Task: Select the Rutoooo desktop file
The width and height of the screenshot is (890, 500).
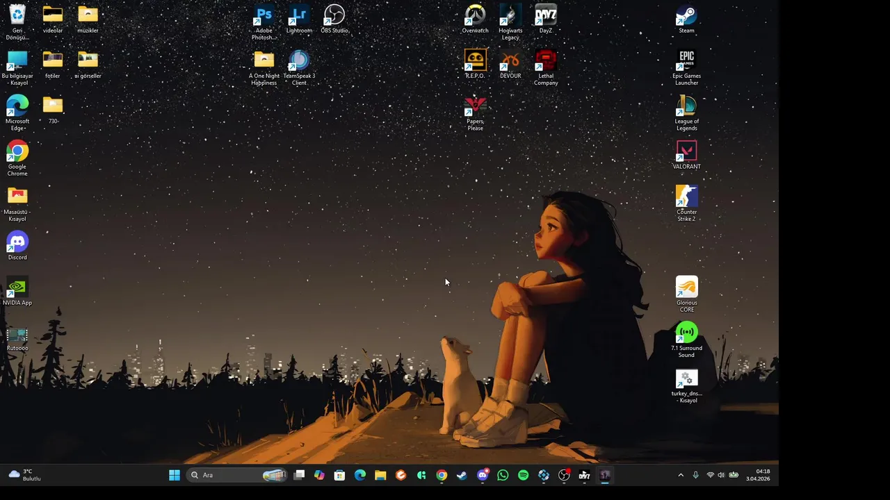Action: point(17,340)
